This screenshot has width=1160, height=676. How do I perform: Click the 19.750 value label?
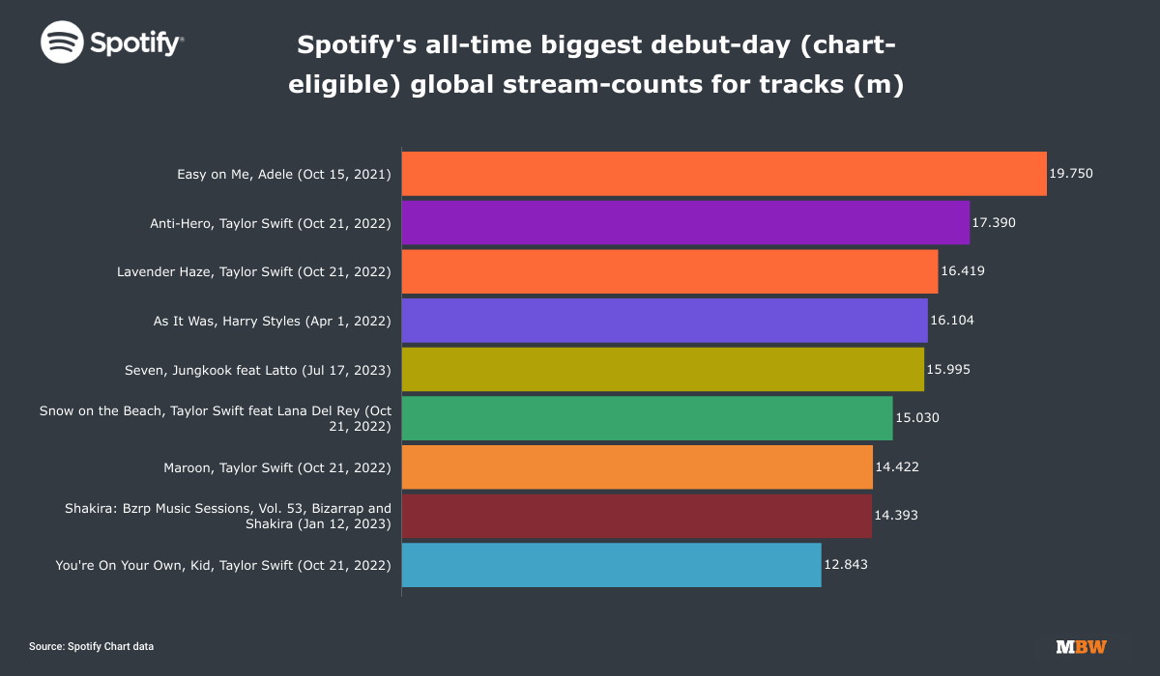pyautogui.click(x=1071, y=174)
